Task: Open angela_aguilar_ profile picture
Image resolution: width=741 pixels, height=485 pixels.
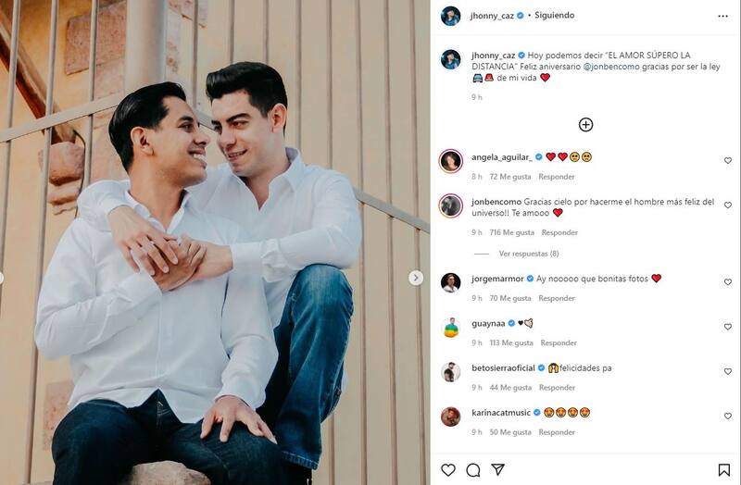Action: 451,161
